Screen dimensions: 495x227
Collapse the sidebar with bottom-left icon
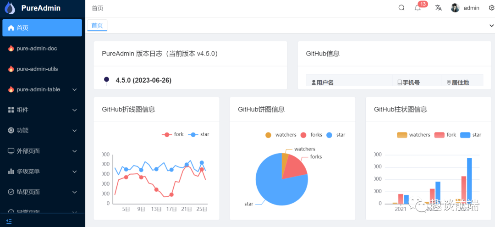[x=9, y=221]
